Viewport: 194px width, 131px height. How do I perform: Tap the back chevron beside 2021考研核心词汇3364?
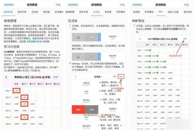coord(140,39)
